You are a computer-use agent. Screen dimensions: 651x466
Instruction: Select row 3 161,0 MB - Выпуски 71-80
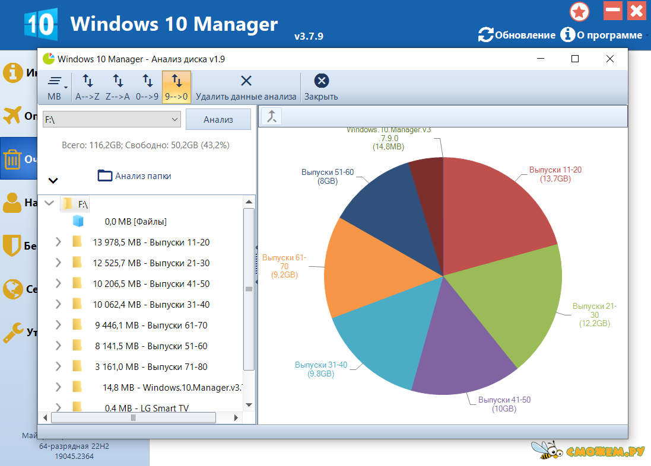[151, 367]
